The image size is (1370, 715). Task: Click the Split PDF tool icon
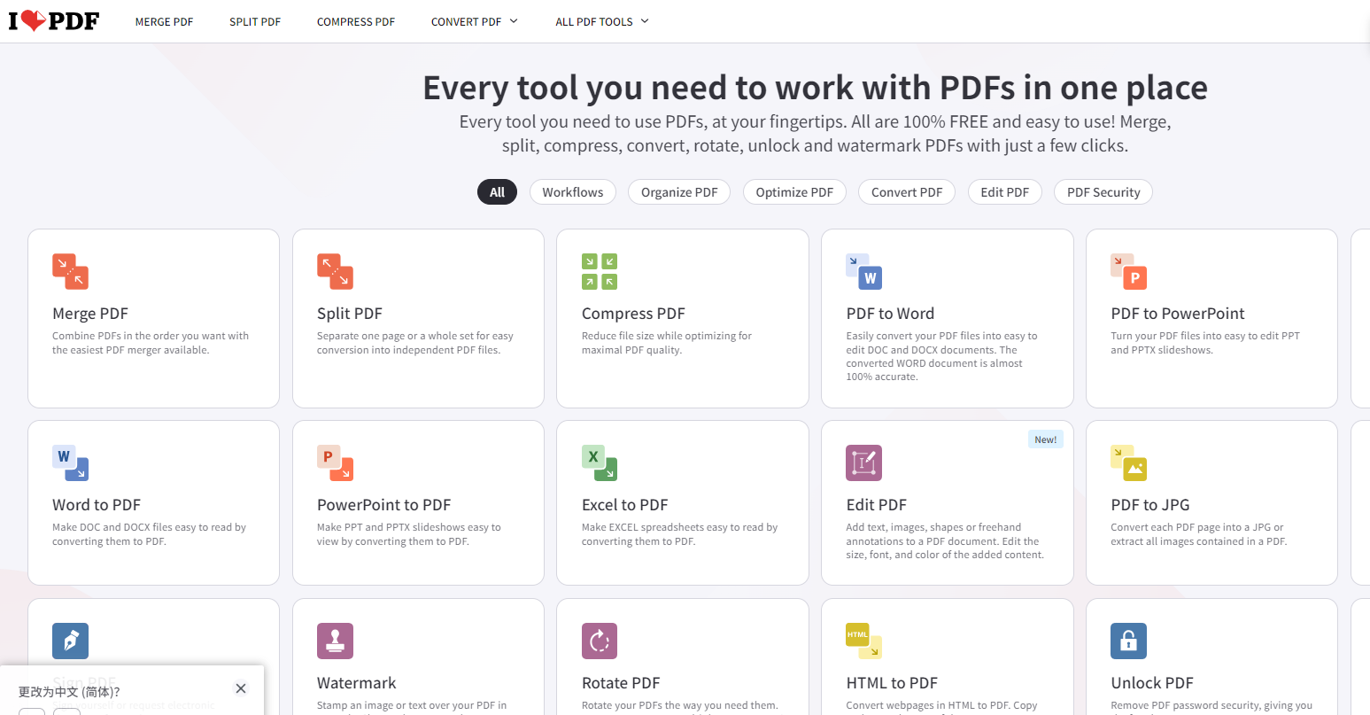(x=335, y=272)
